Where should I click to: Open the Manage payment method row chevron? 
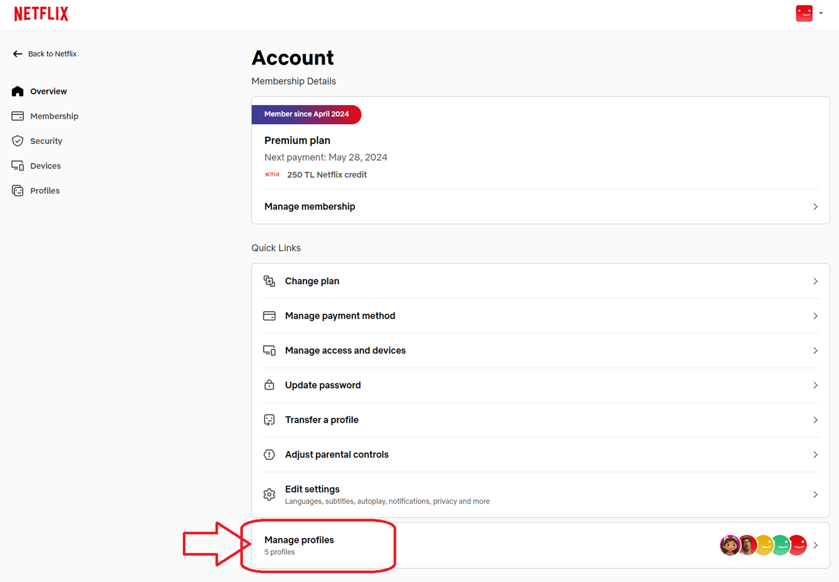(815, 316)
